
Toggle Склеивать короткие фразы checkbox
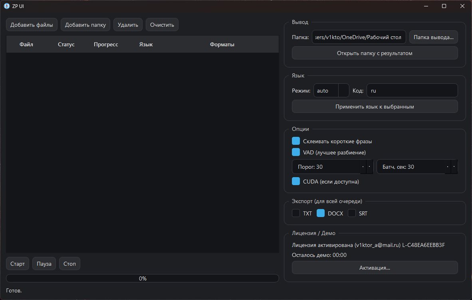[x=296, y=141]
